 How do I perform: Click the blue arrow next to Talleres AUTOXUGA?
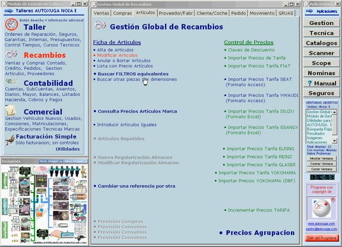9,11
